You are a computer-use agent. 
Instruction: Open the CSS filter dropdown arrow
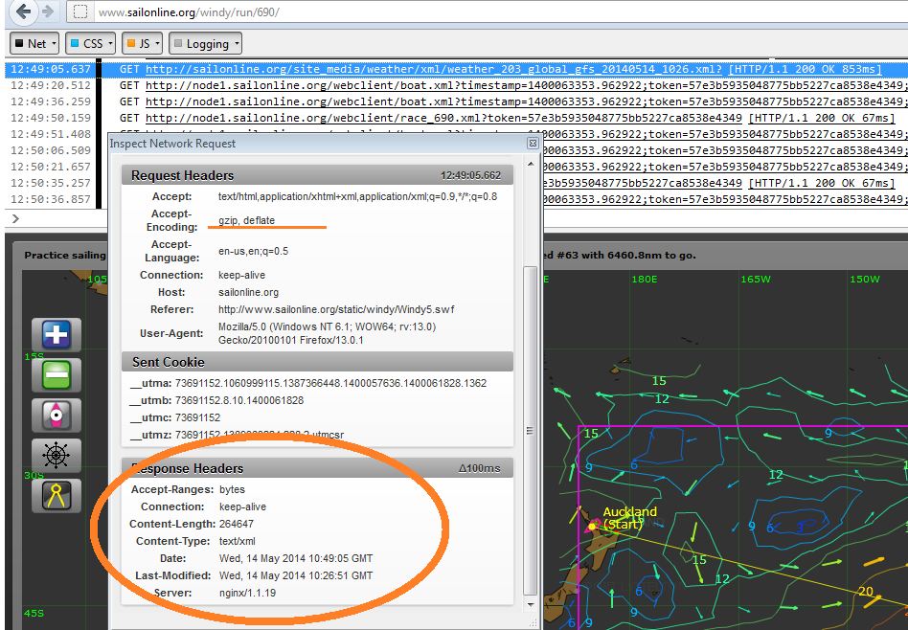(110, 43)
